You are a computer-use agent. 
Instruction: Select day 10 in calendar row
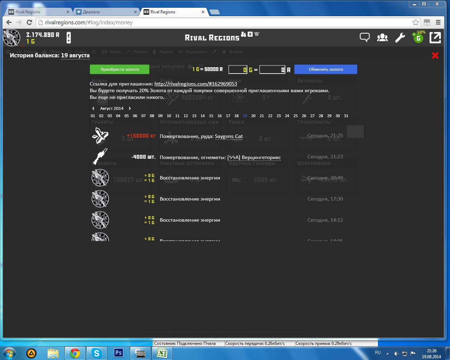[x=169, y=116]
